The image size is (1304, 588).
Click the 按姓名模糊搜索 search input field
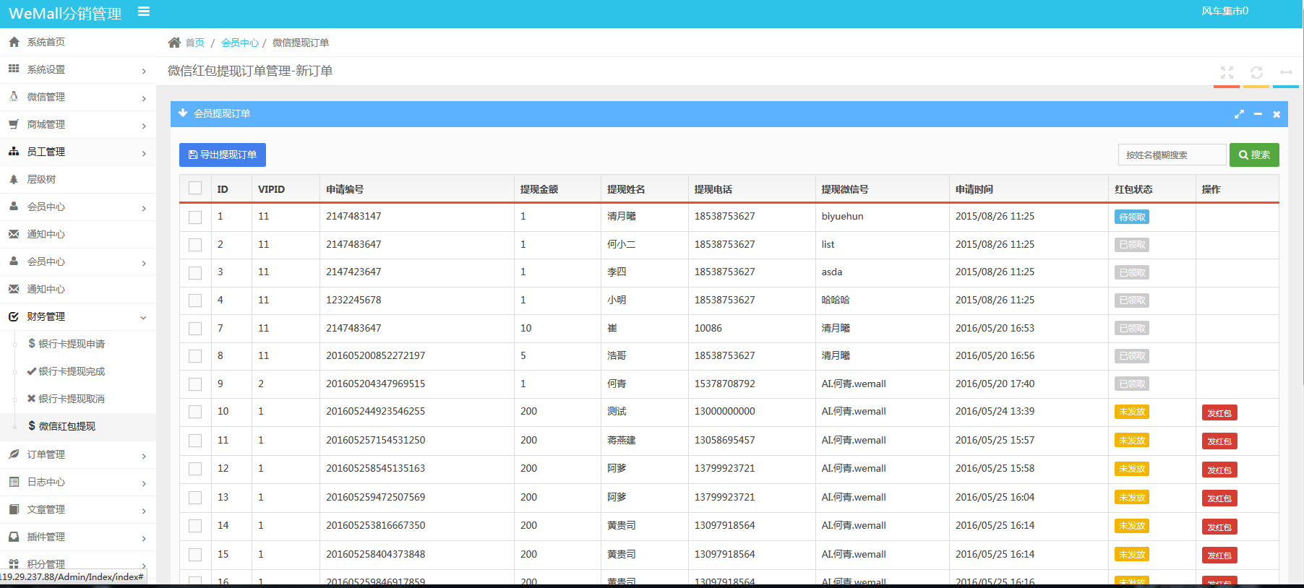[x=1171, y=155]
